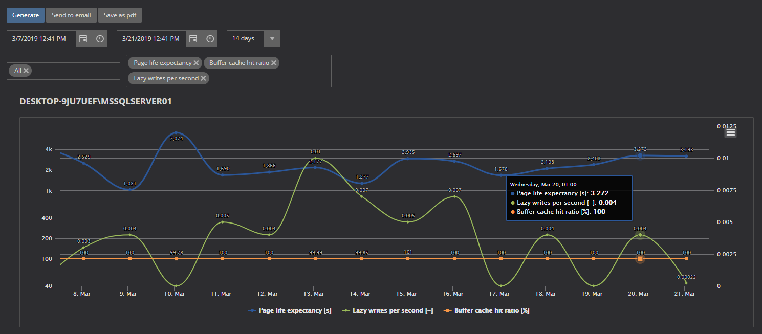Remove the 'All' filter tag
Viewport: 762px width, 334px height.
pos(26,71)
